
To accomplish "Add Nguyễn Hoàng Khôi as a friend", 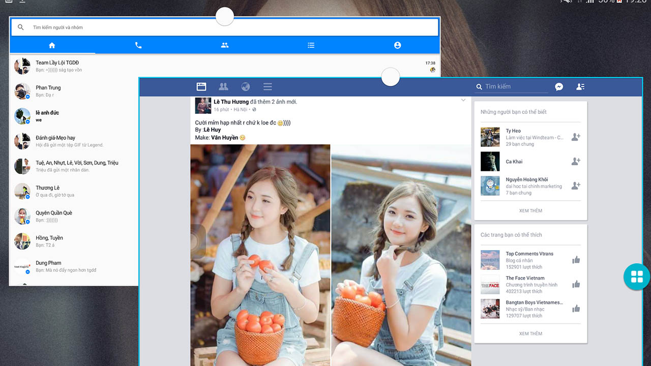I will (576, 186).
